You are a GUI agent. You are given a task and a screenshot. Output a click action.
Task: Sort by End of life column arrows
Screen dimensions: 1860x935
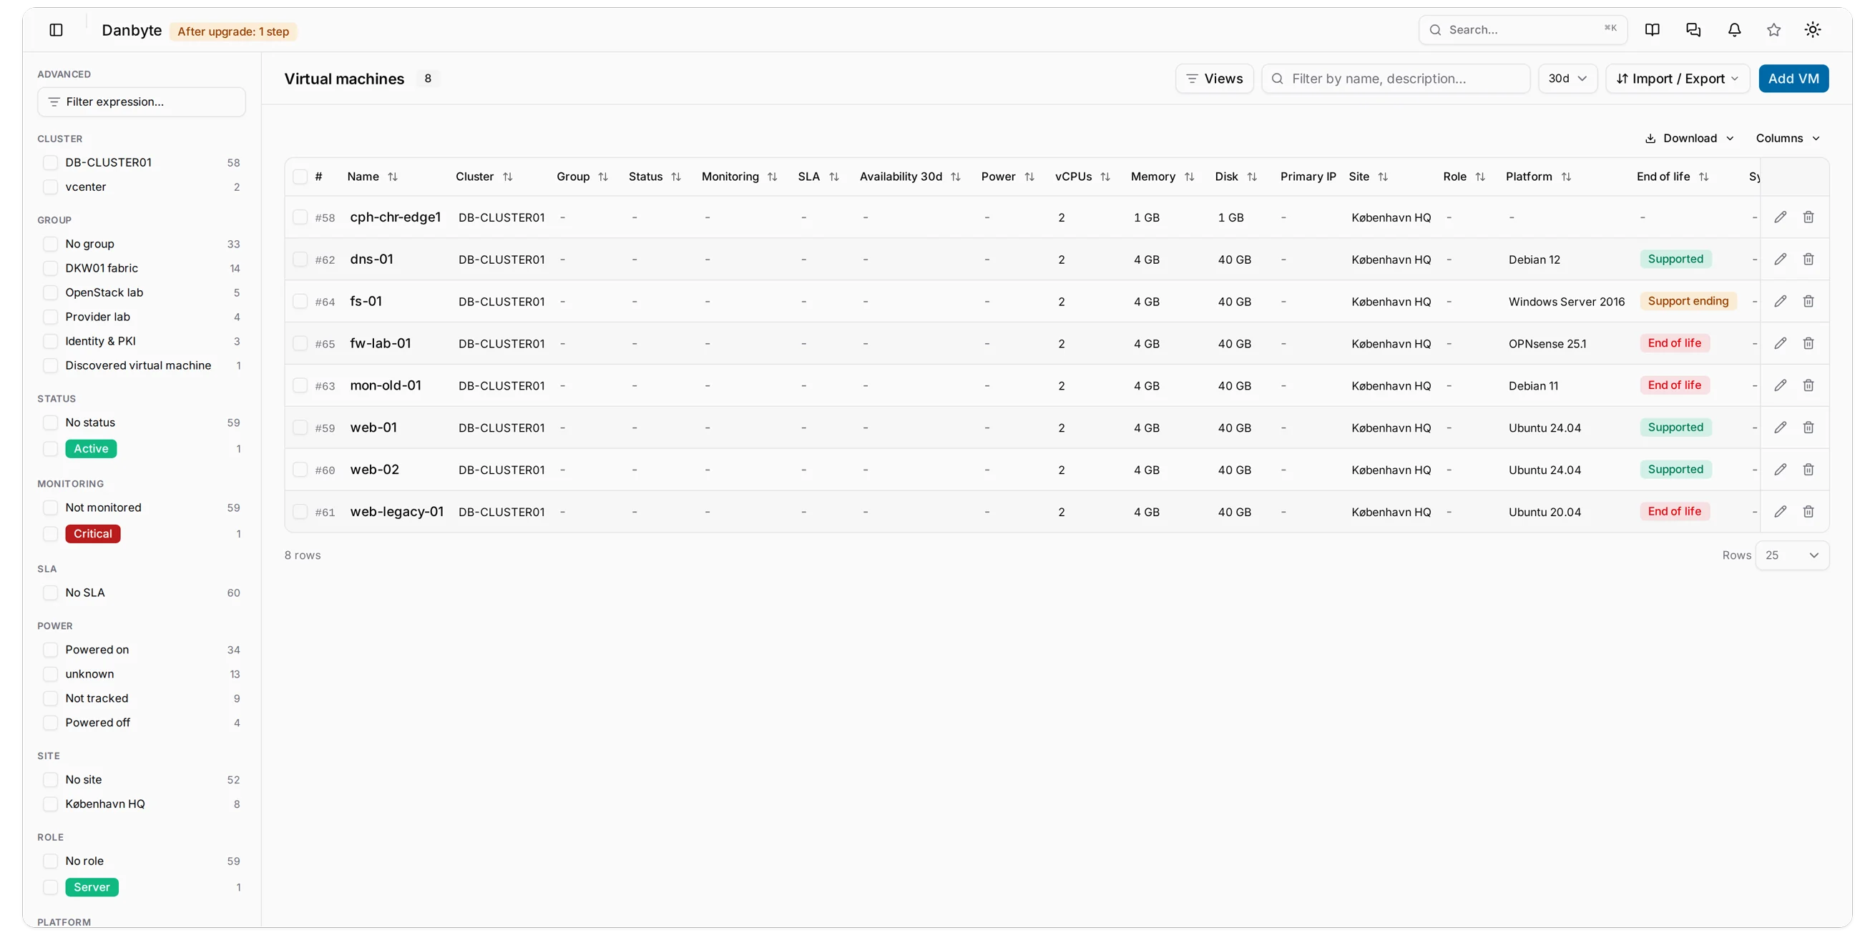pyautogui.click(x=1703, y=177)
